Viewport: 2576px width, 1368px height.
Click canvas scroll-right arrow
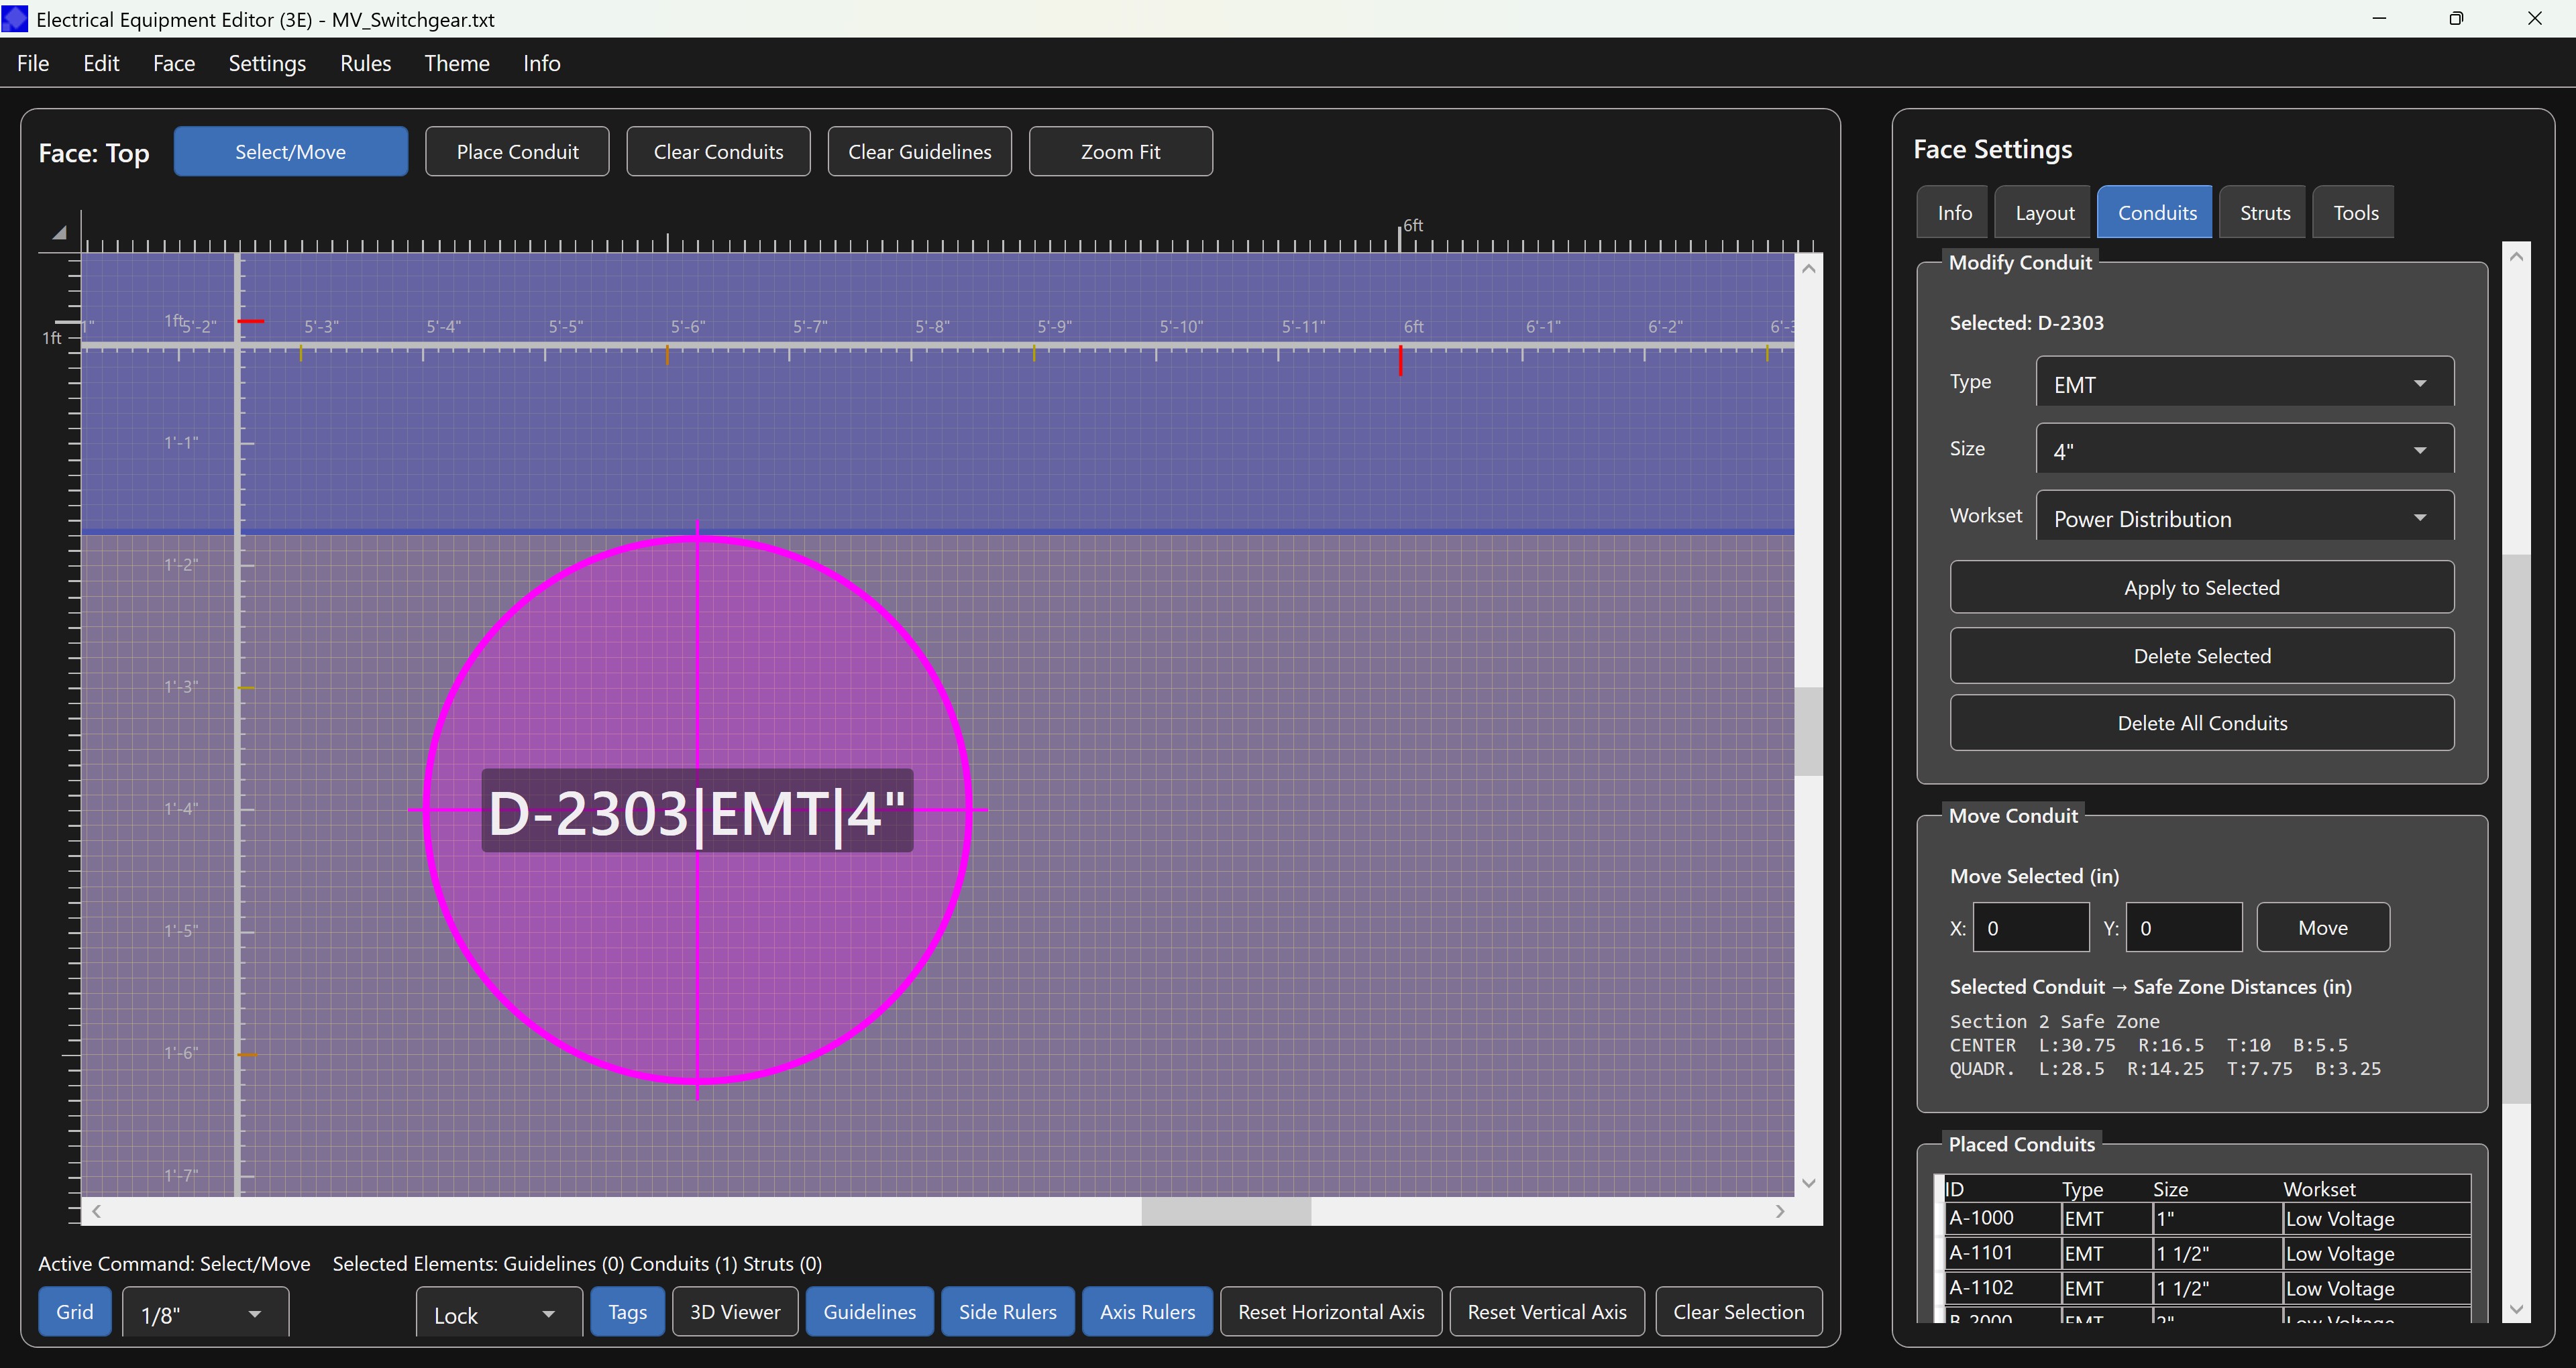(1779, 1211)
